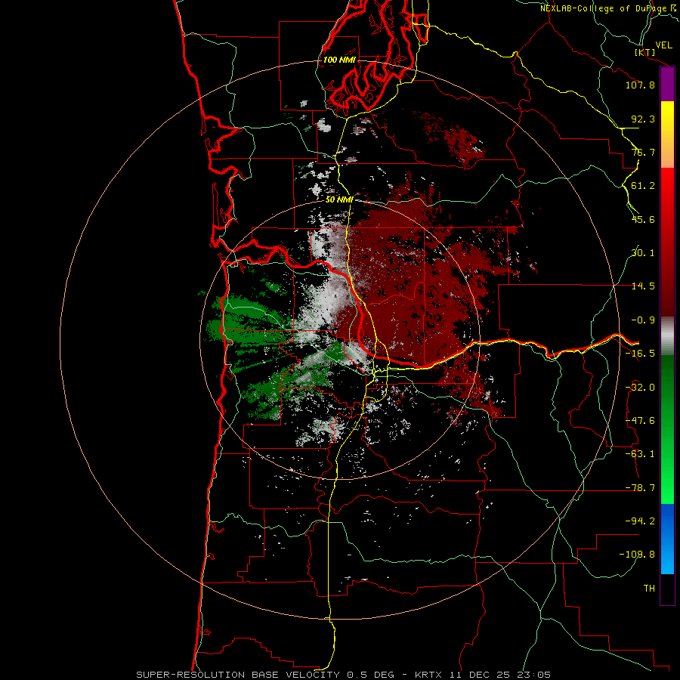The width and height of the screenshot is (680, 680).
Task: Click the 76.7 velocity scale value
Action: (643, 152)
